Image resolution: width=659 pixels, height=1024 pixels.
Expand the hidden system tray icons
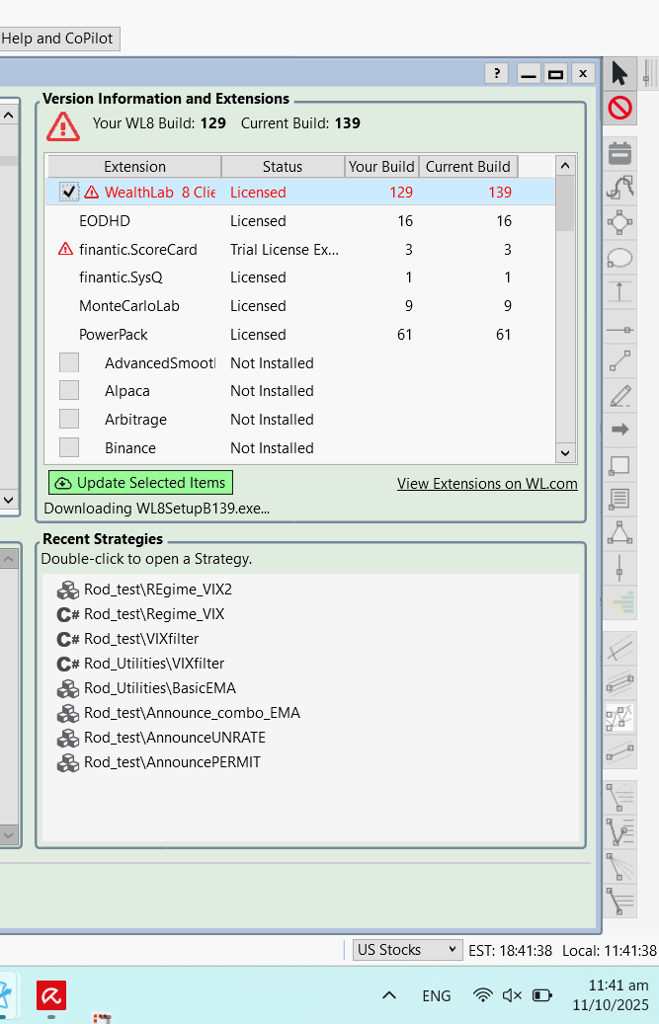coord(389,995)
